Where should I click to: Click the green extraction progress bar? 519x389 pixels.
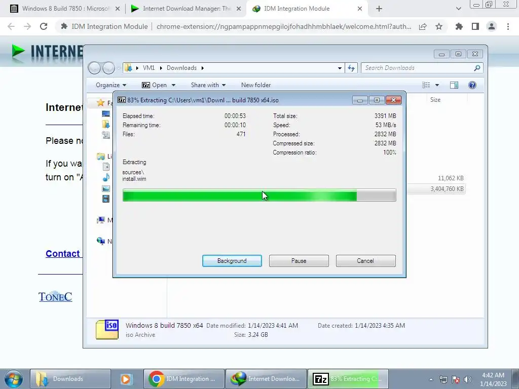[259, 195]
